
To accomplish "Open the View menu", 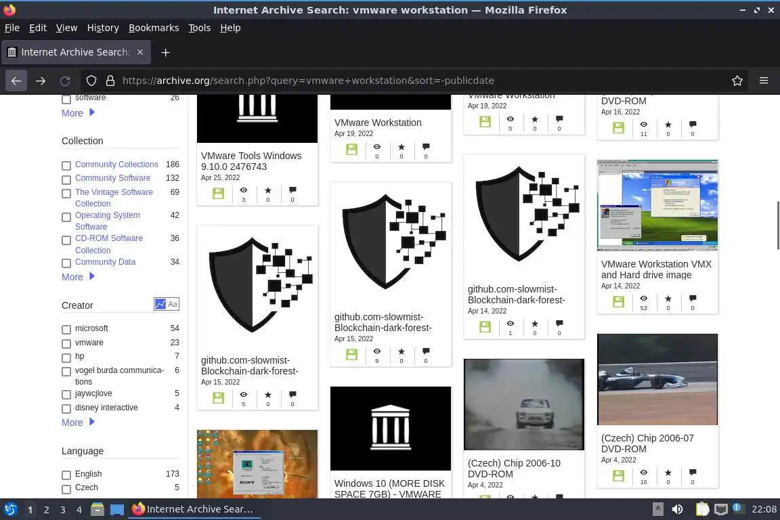I will pyautogui.click(x=66, y=28).
